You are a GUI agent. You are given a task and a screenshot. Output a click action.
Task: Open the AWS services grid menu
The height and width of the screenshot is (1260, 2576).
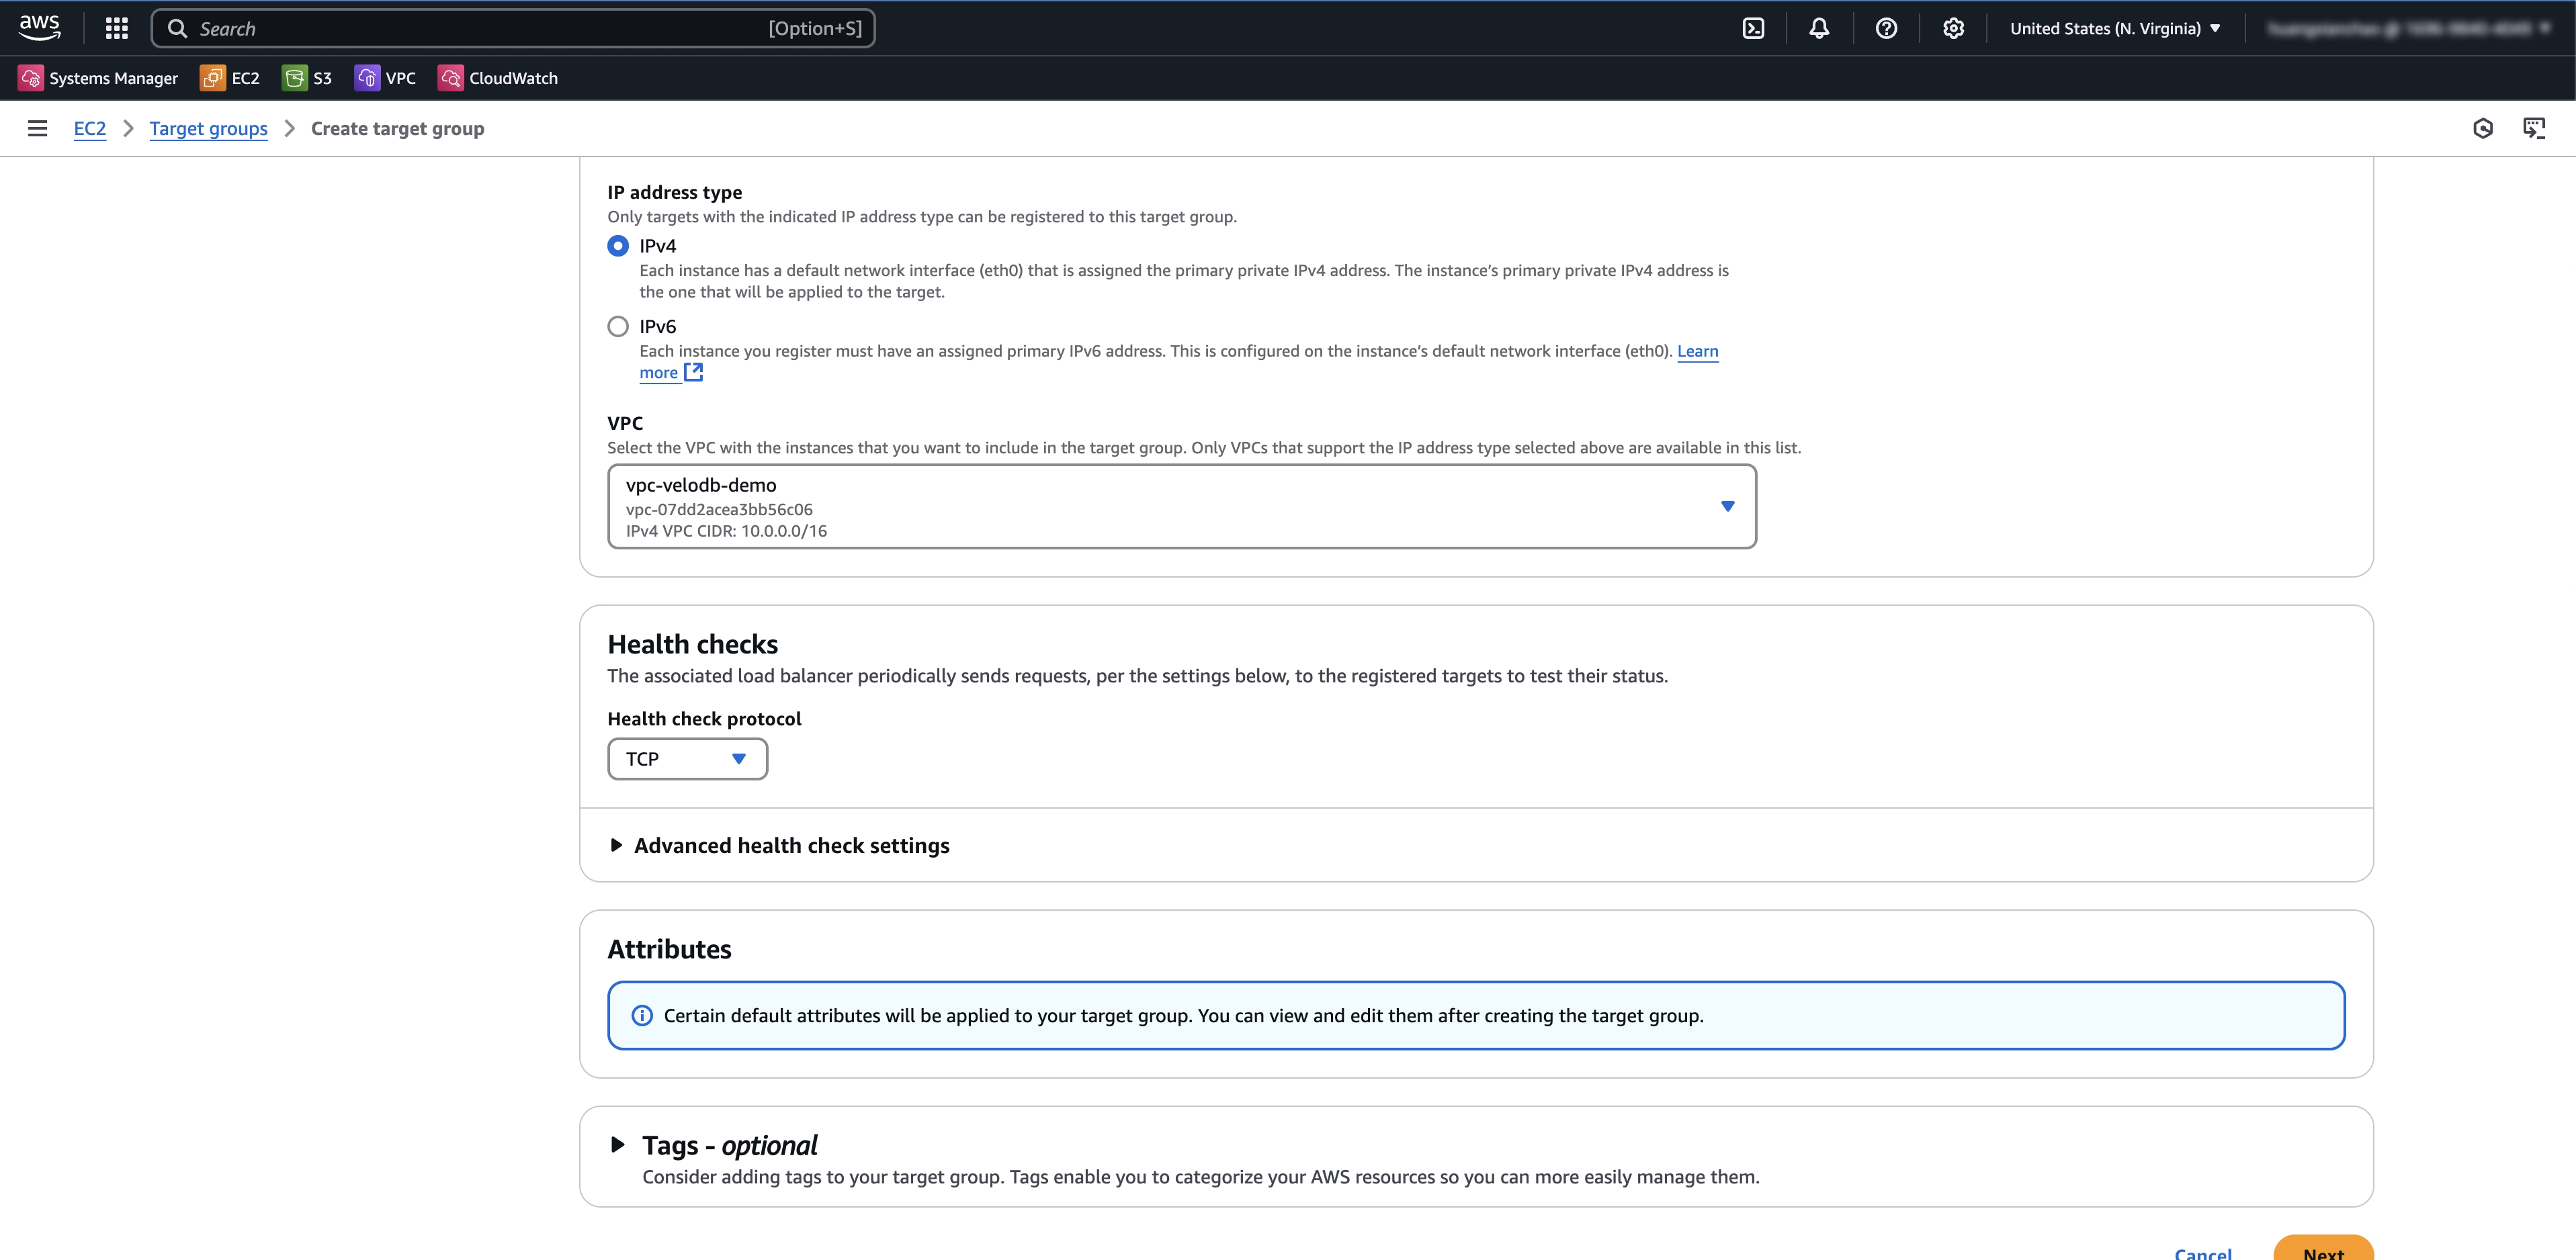(x=116, y=28)
